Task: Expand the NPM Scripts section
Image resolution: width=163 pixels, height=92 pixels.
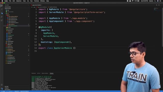Action: pos(17,90)
